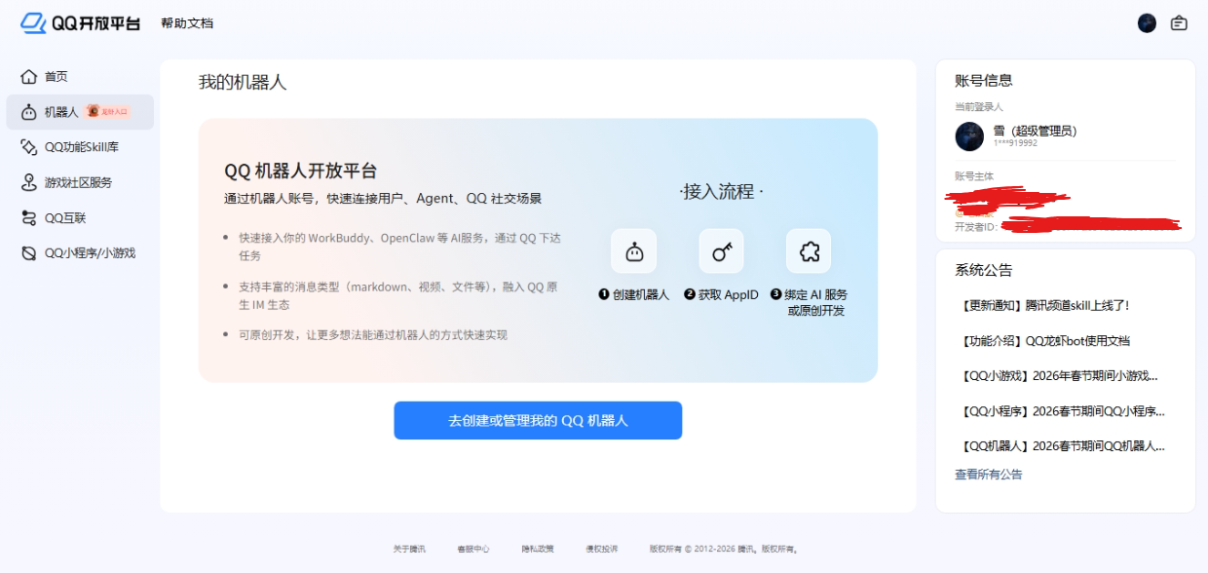This screenshot has height=573, width=1208.
Task: Click the QQ小程序/小游戏 sidebar icon
Action: click(29, 252)
